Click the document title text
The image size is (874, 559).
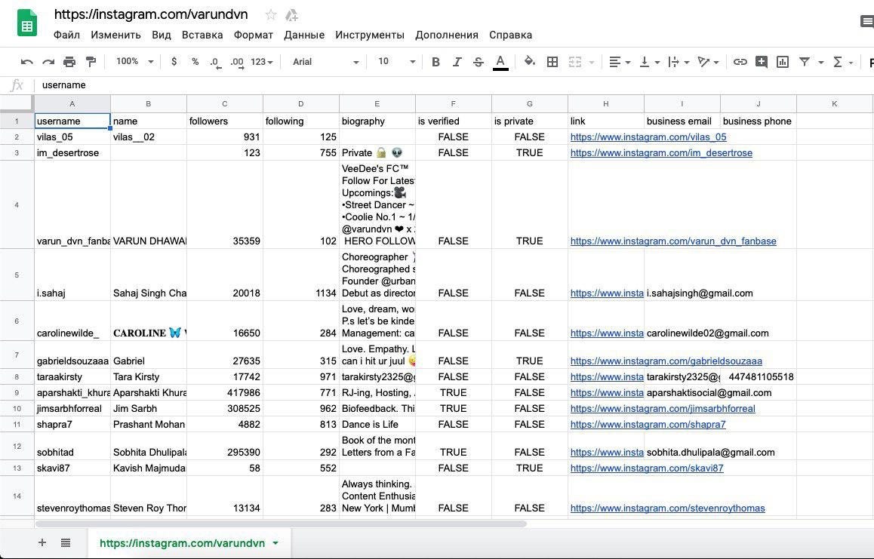click(x=151, y=14)
